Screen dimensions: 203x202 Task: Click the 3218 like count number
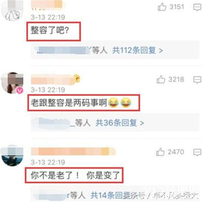[x=176, y=79]
